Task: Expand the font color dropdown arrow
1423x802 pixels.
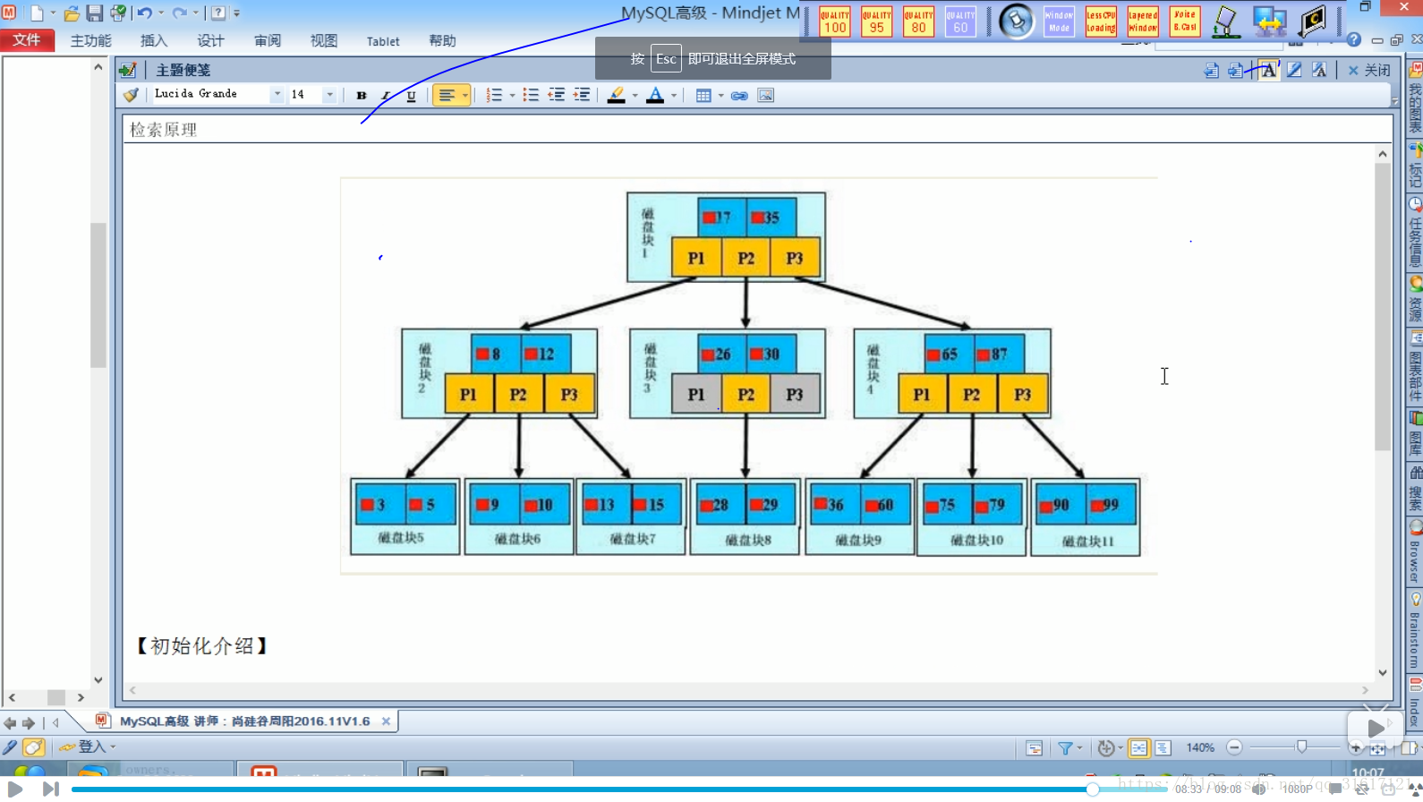Action: [x=674, y=96]
